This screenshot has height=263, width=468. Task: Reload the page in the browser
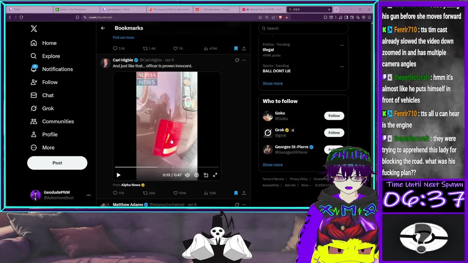(x=21, y=17)
